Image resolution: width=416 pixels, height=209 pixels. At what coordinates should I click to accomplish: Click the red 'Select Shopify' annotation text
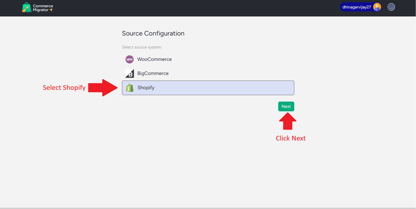[x=64, y=88]
